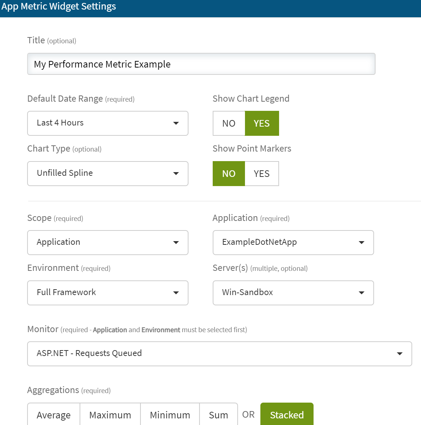This screenshot has width=421, height=425.
Task: Click the chevron icon beside ExampleDotNetApp
Action: [x=362, y=243]
